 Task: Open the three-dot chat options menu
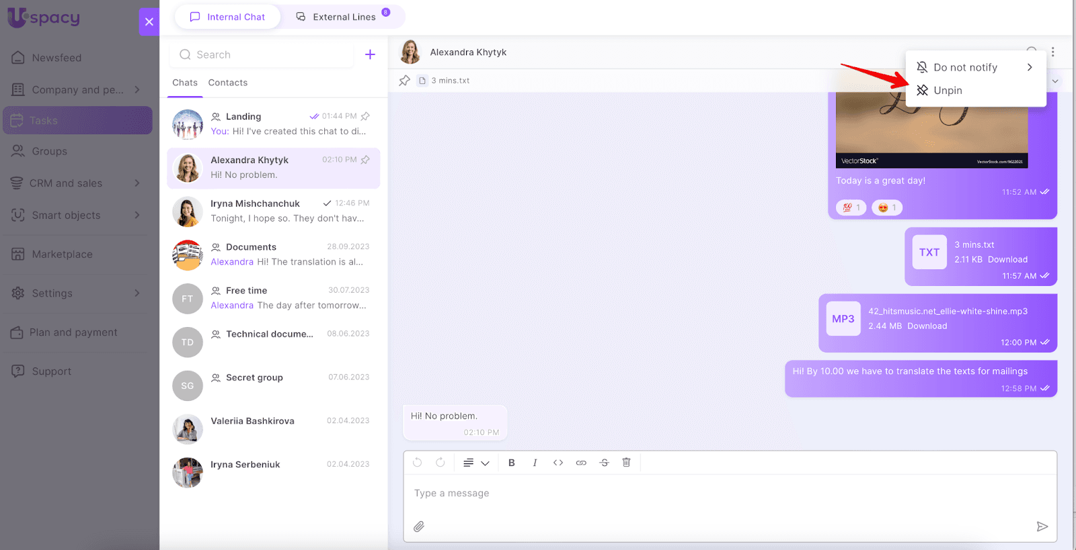(x=1052, y=52)
